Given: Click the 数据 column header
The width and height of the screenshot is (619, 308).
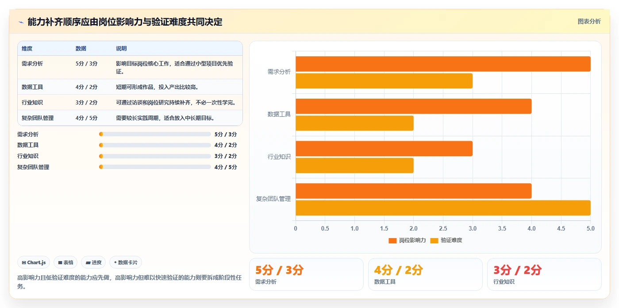Looking at the screenshot, I should coord(81,48).
